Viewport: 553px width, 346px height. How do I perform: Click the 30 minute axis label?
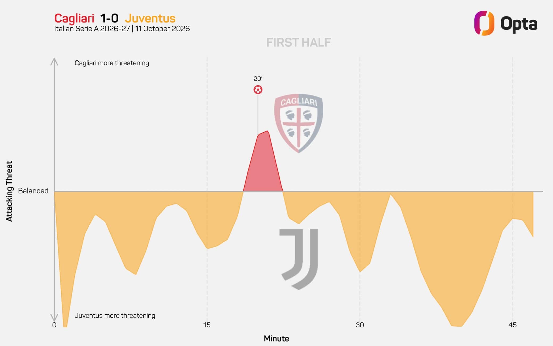360,325
